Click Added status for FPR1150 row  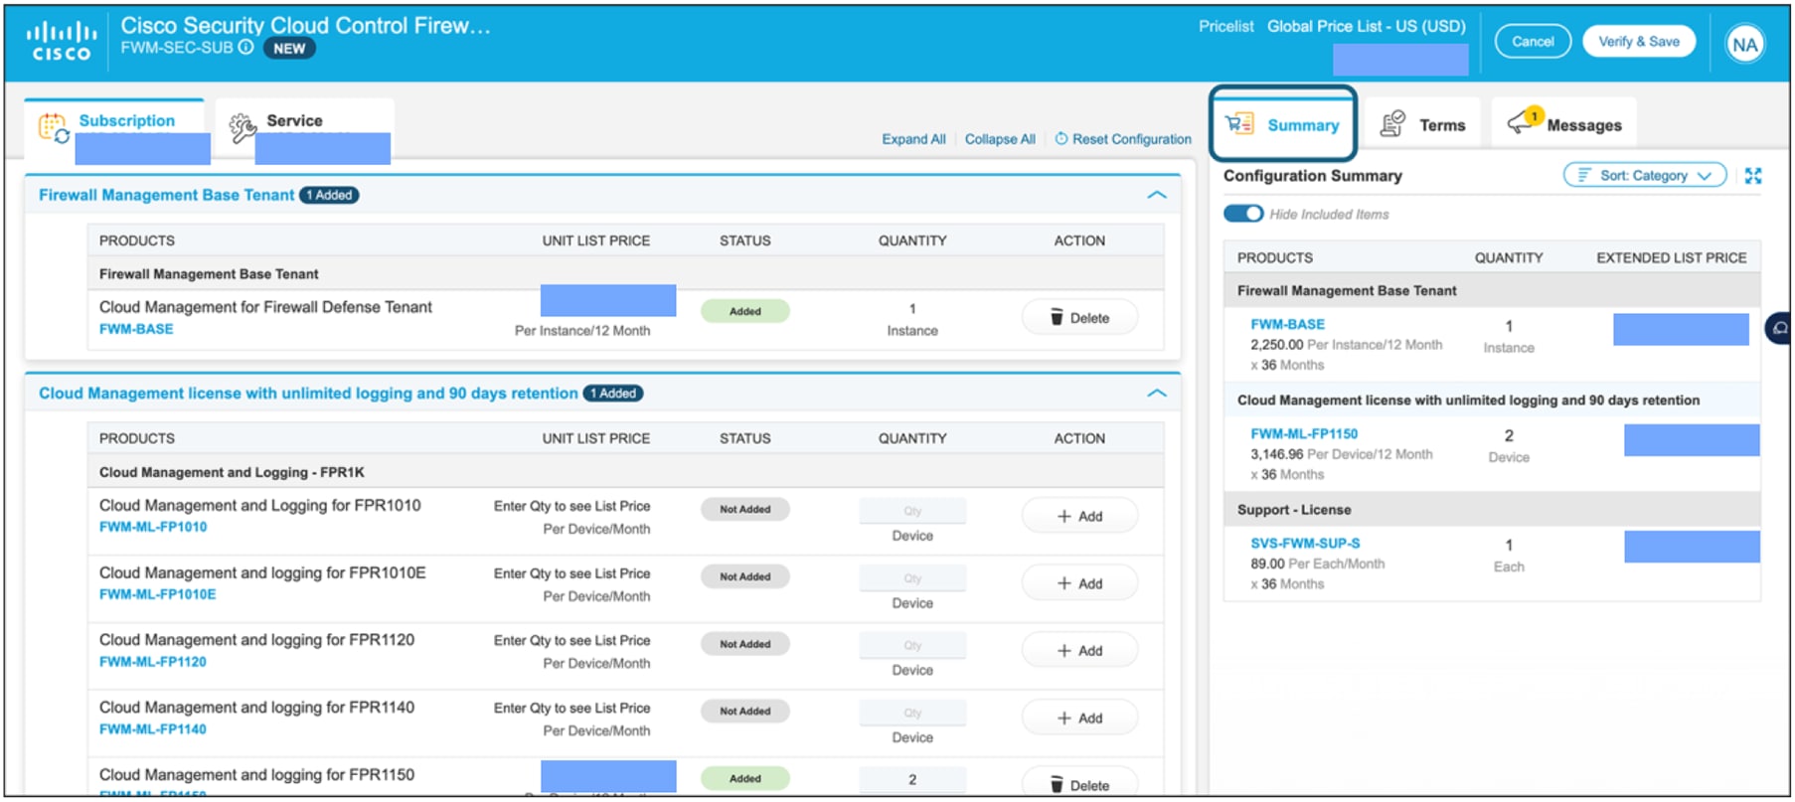pyautogui.click(x=745, y=779)
